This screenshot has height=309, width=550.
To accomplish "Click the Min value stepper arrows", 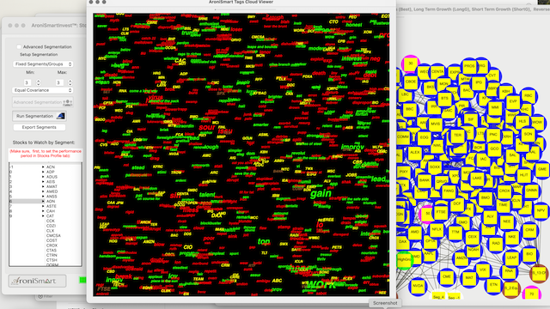I will (x=38, y=82).
